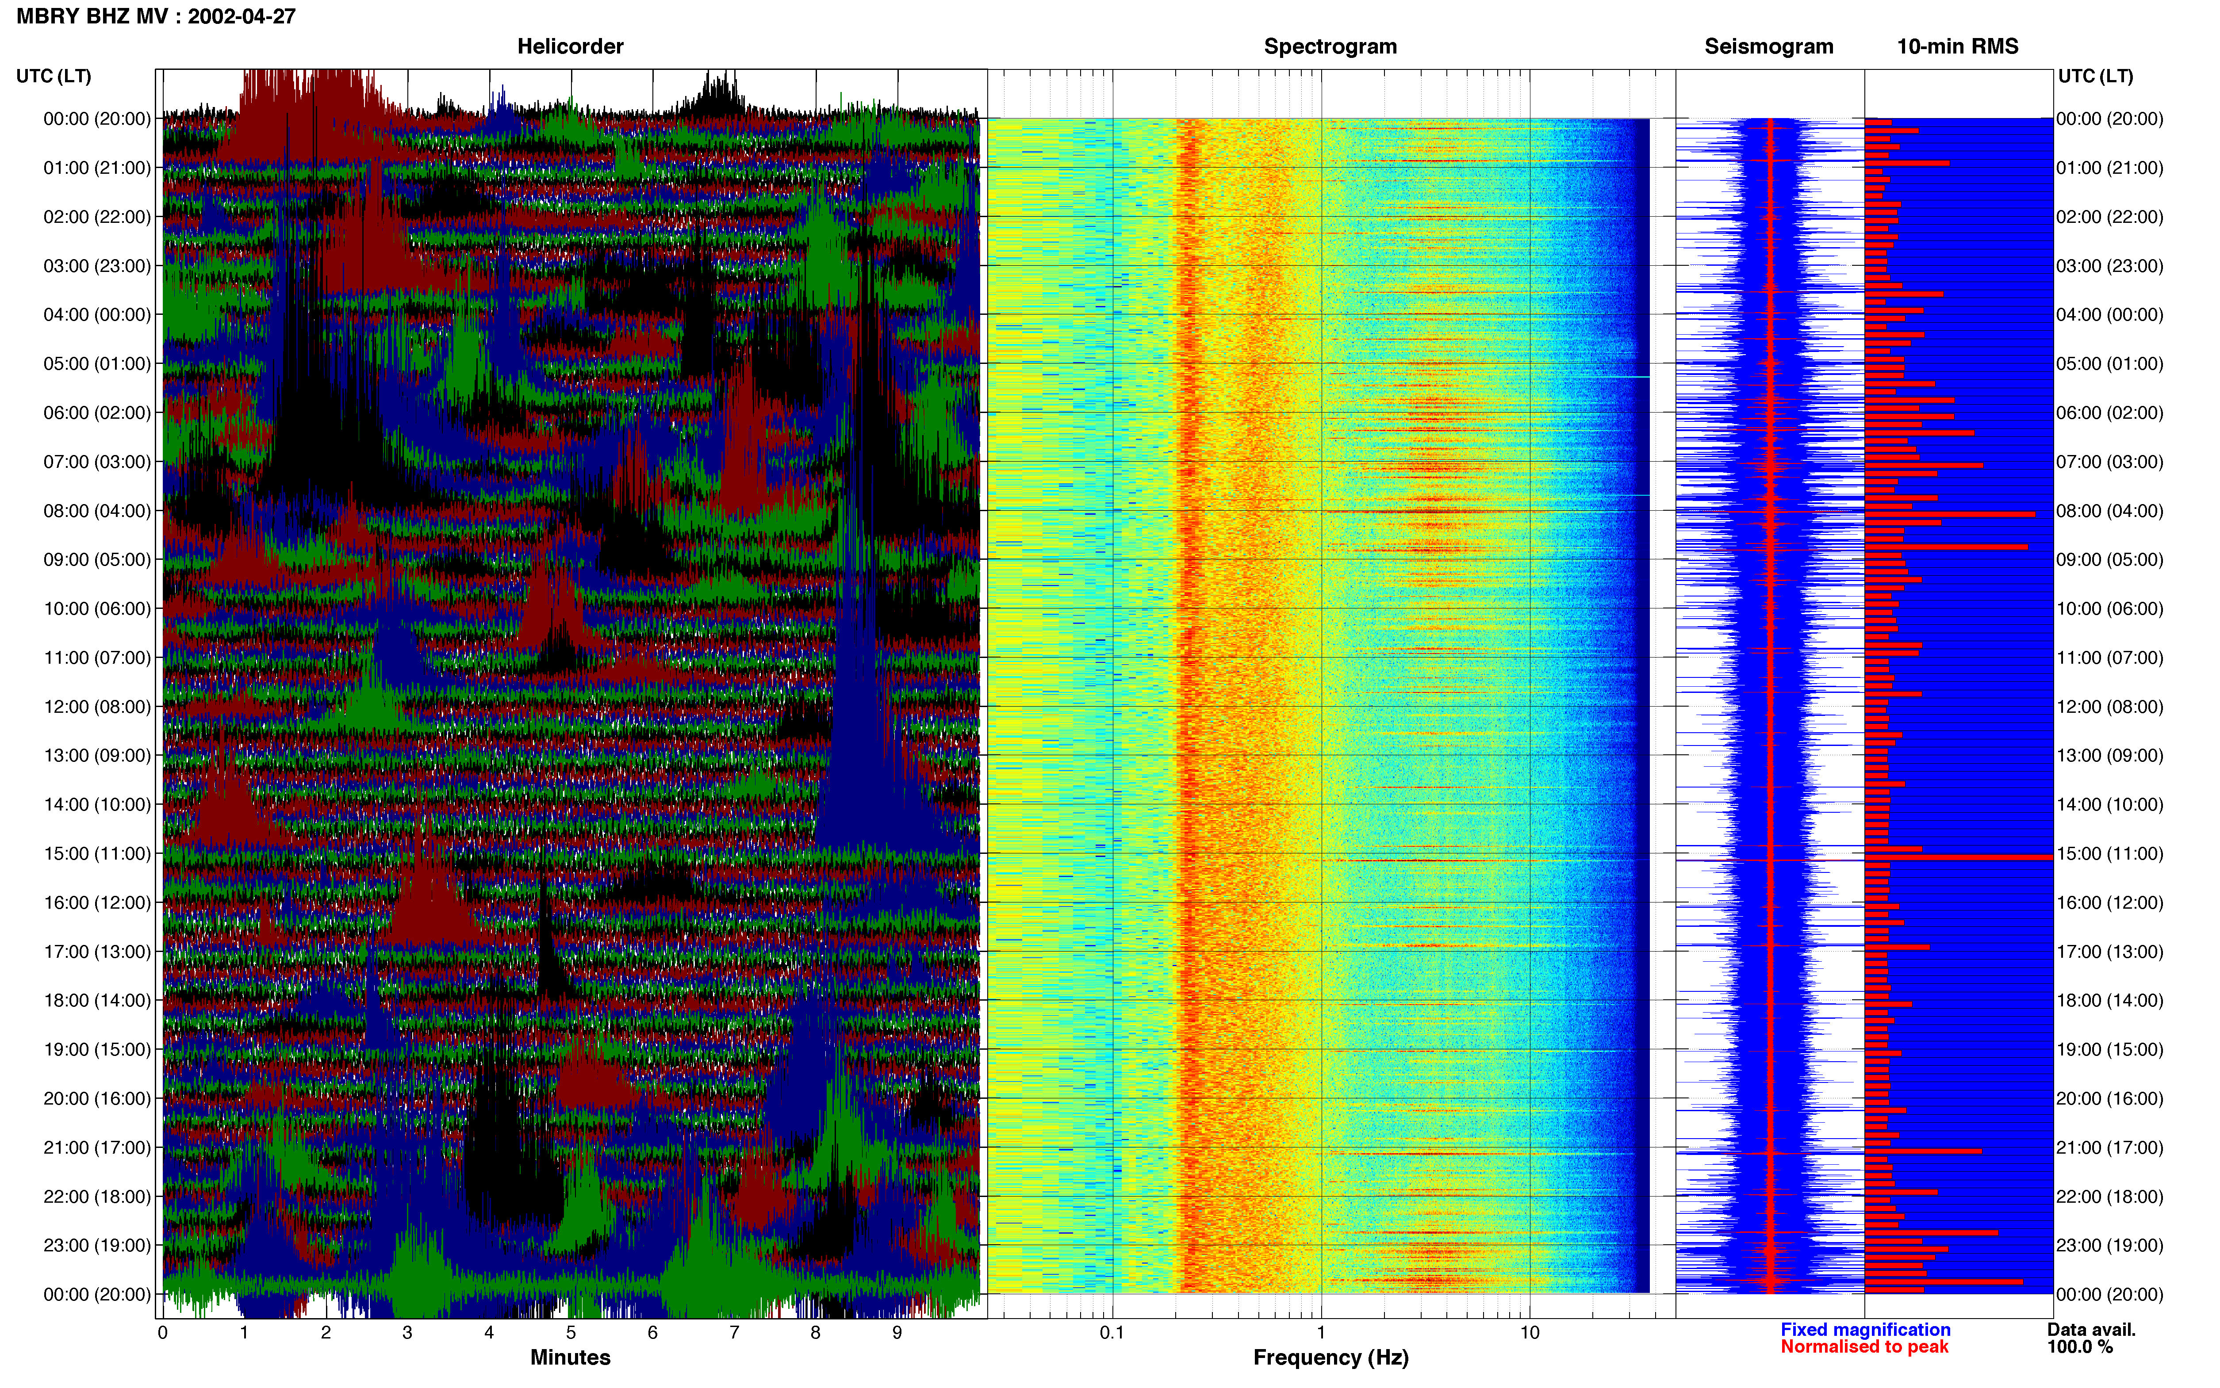Screen dimensions: 2220x1388
Task: Click left time label '08:00 (04:00)'
Action: coord(97,510)
